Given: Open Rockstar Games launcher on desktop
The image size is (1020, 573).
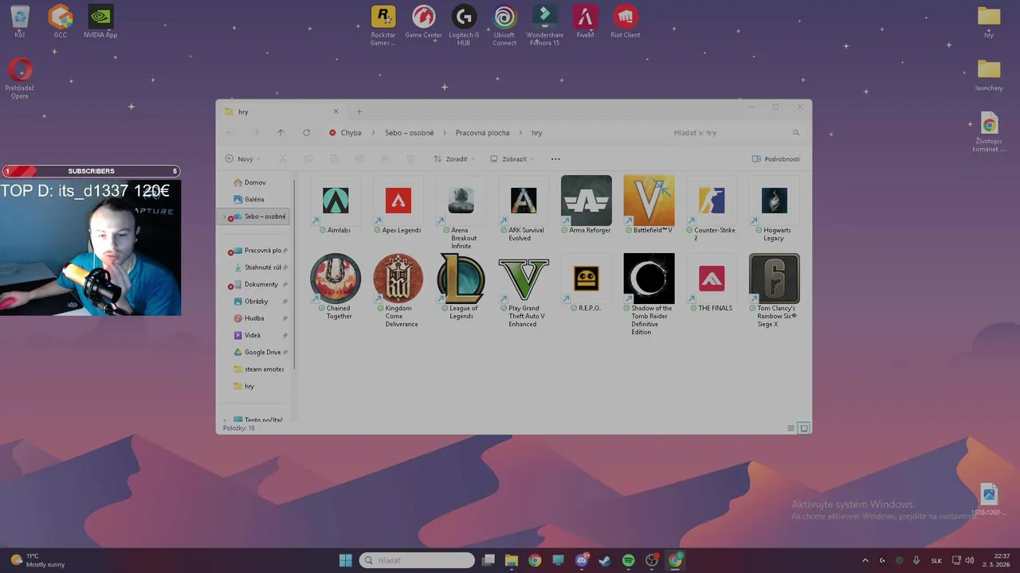Looking at the screenshot, I should pyautogui.click(x=383, y=25).
